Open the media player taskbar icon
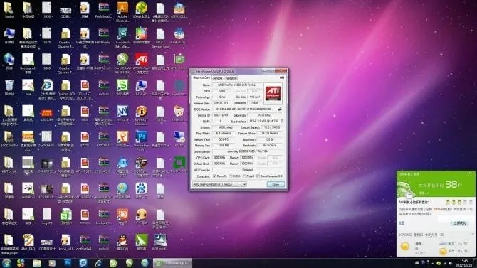This screenshot has height=268, width=477. 52,263
